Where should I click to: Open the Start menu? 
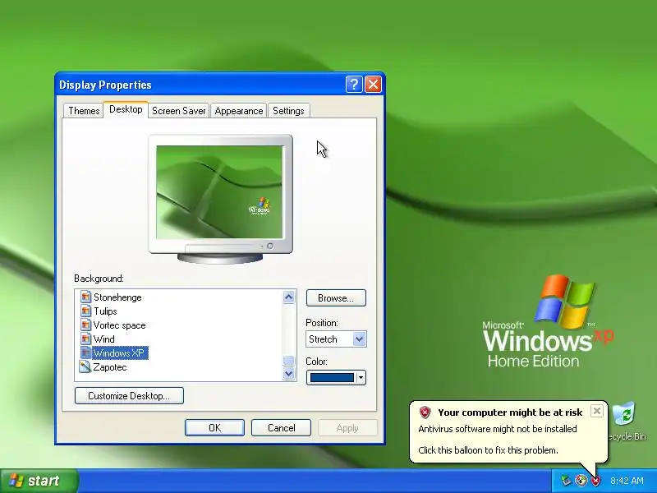(39, 481)
